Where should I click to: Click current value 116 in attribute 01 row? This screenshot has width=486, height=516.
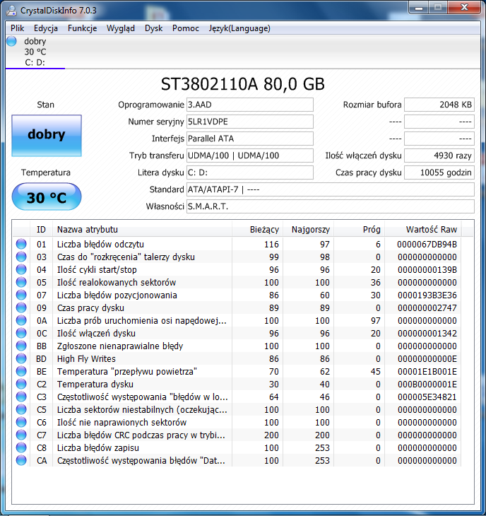271,244
